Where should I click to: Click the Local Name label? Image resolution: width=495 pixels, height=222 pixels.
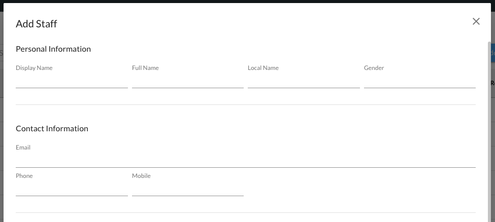click(x=263, y=68)
